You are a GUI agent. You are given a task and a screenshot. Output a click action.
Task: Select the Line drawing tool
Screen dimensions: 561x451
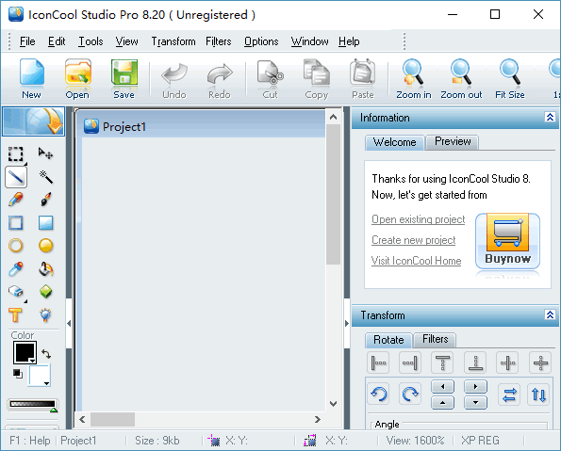(x=16, y=177)
